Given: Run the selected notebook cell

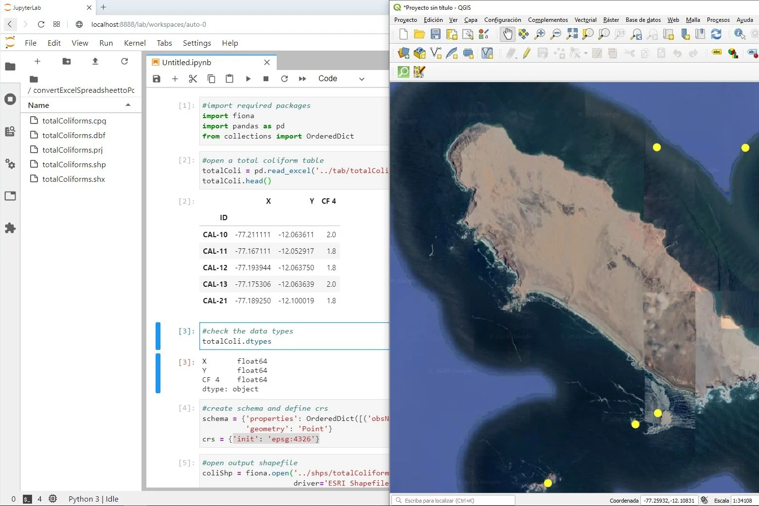Looking at the screenshot, I should [x=248, y=78].
